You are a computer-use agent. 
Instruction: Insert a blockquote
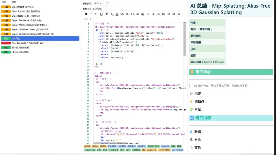tap(127, 14)
